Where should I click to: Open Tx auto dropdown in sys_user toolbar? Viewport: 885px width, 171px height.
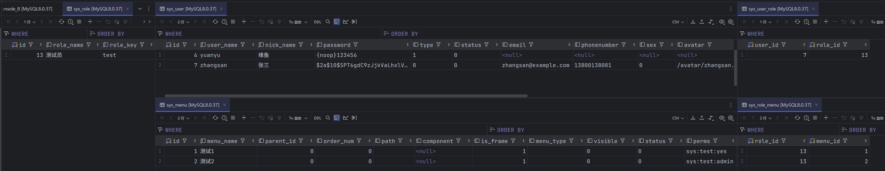pos(298,22)
